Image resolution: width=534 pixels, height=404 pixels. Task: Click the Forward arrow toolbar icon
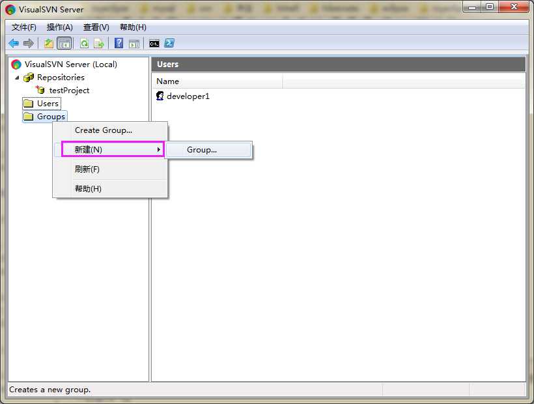29,43
